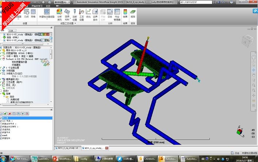The image size is (258, 162).
Task: Switch to k211_1_cp_study.sd document tab
Action: (x=68, y=148)
